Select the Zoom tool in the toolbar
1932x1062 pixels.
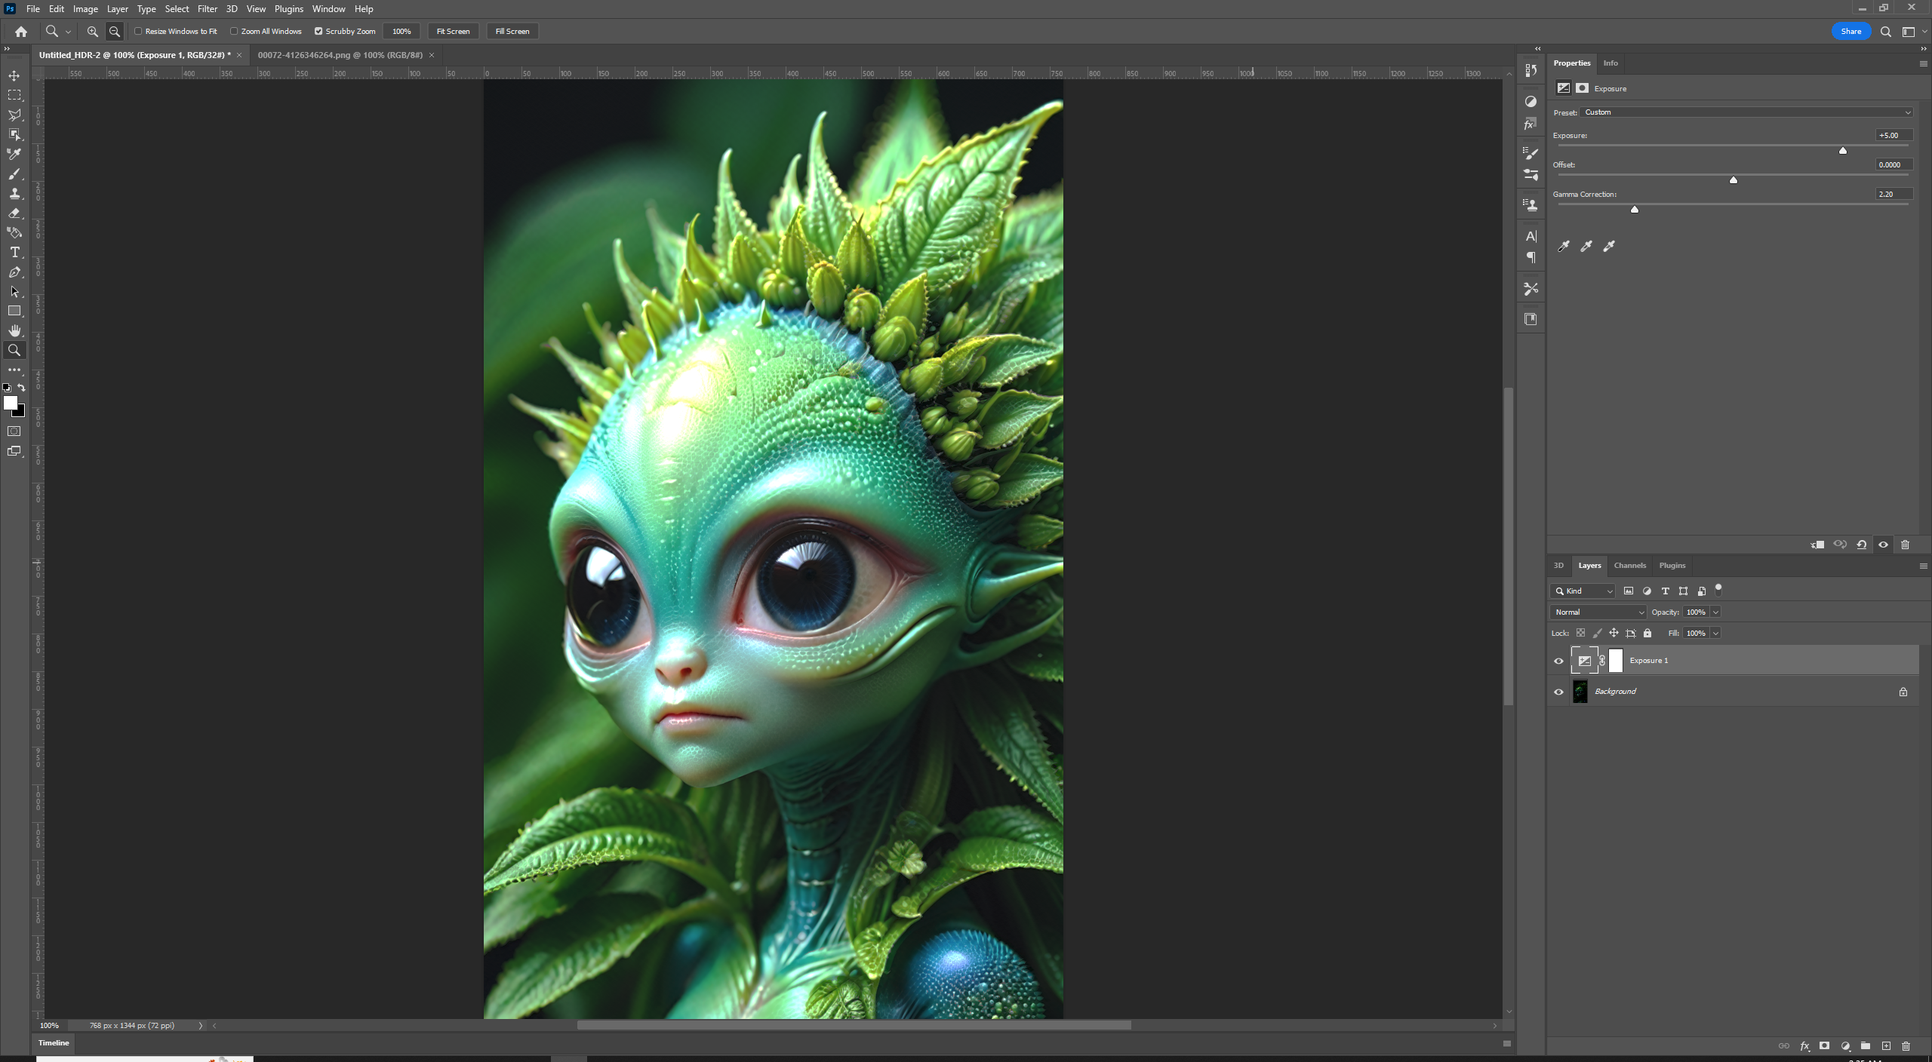click(x=14, y=349)
